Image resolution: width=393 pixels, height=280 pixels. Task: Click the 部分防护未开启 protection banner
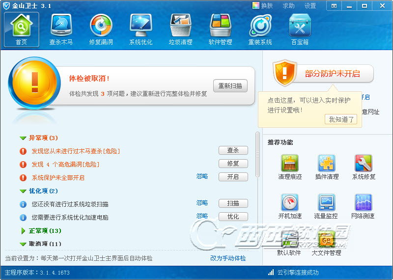[x=333, y=74]
